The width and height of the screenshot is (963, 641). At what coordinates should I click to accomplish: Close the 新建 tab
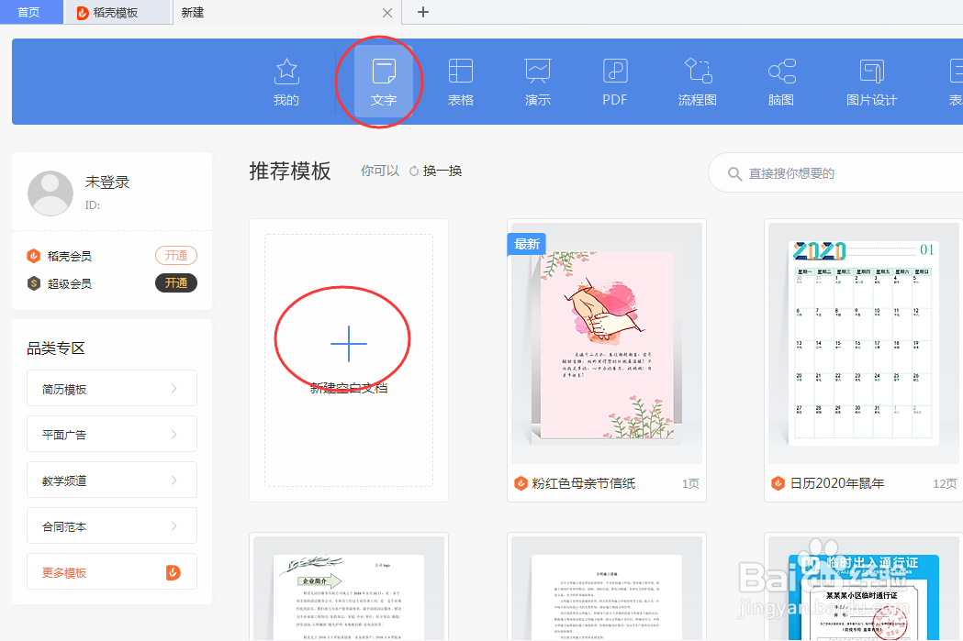[x=386, y=12]
